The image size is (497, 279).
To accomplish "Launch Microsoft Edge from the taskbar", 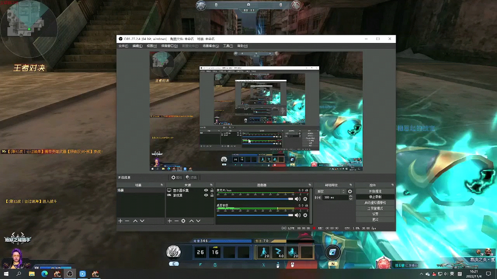I will click(45, 274).
